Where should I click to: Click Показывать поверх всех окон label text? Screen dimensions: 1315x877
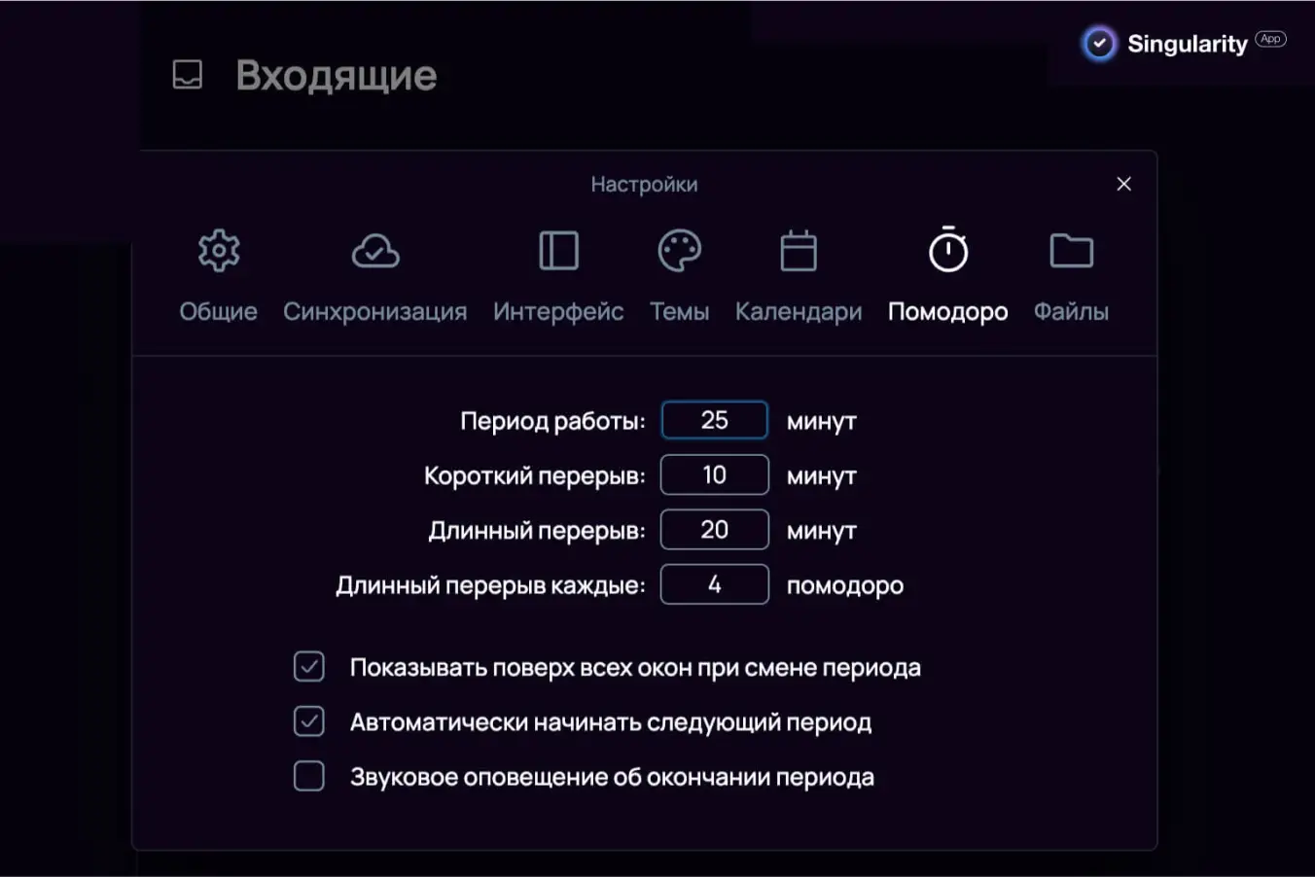point(635,668)
